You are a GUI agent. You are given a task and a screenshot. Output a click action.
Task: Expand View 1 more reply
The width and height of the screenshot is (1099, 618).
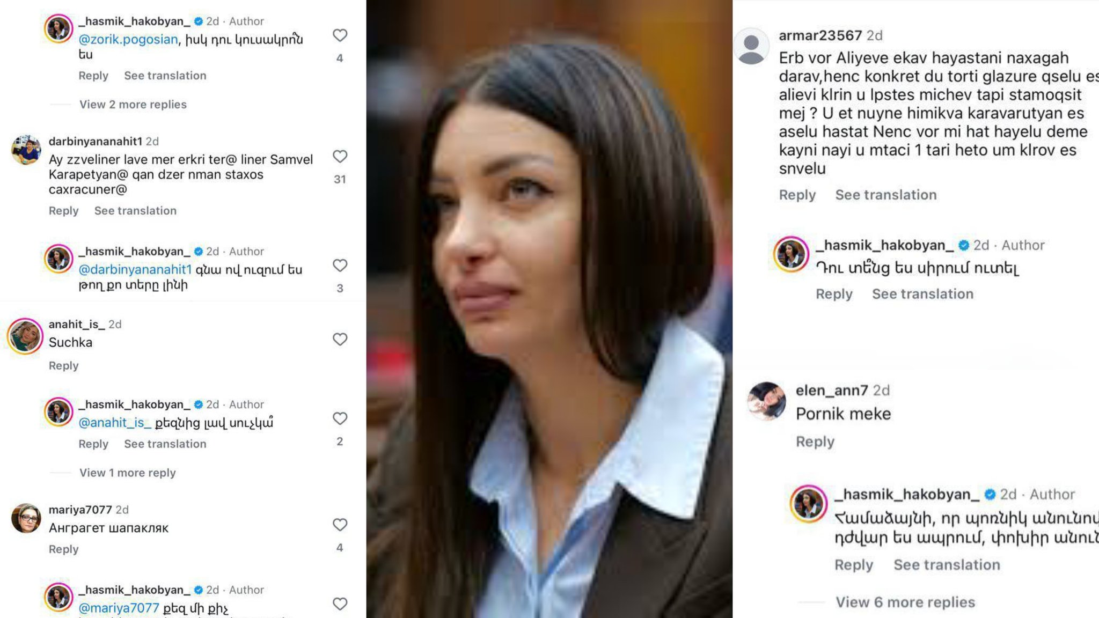[x=128, y=473]
